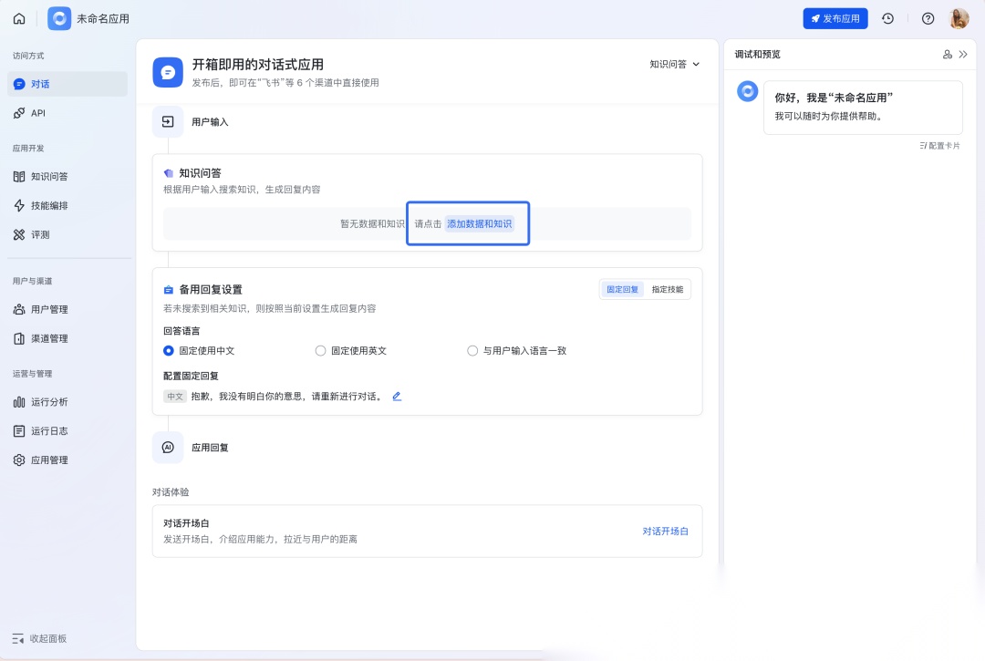Click the 中文 language tag

click(175, 396)
